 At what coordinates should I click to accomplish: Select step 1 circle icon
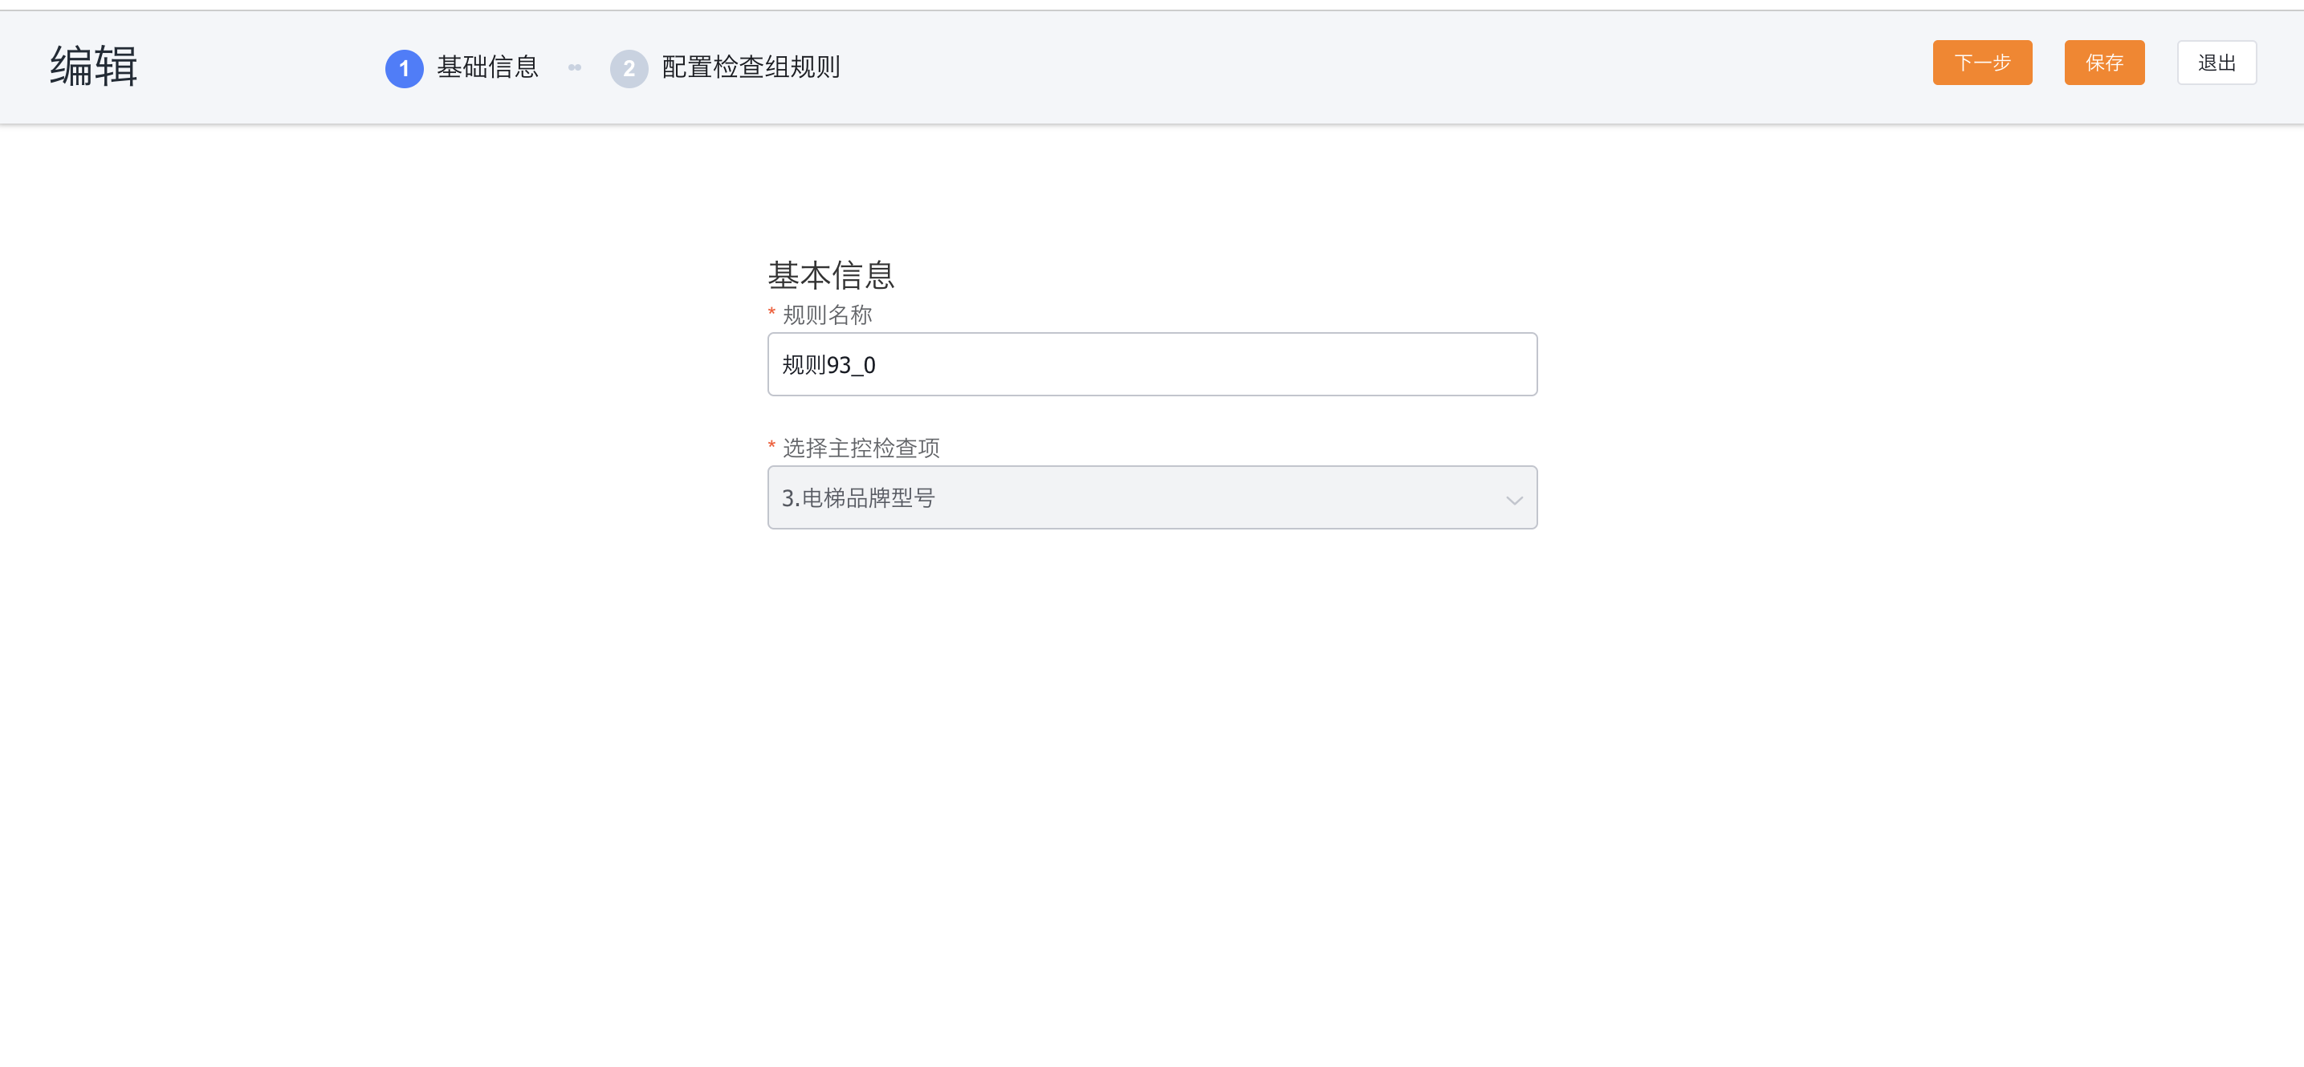[x=405, y=68]
